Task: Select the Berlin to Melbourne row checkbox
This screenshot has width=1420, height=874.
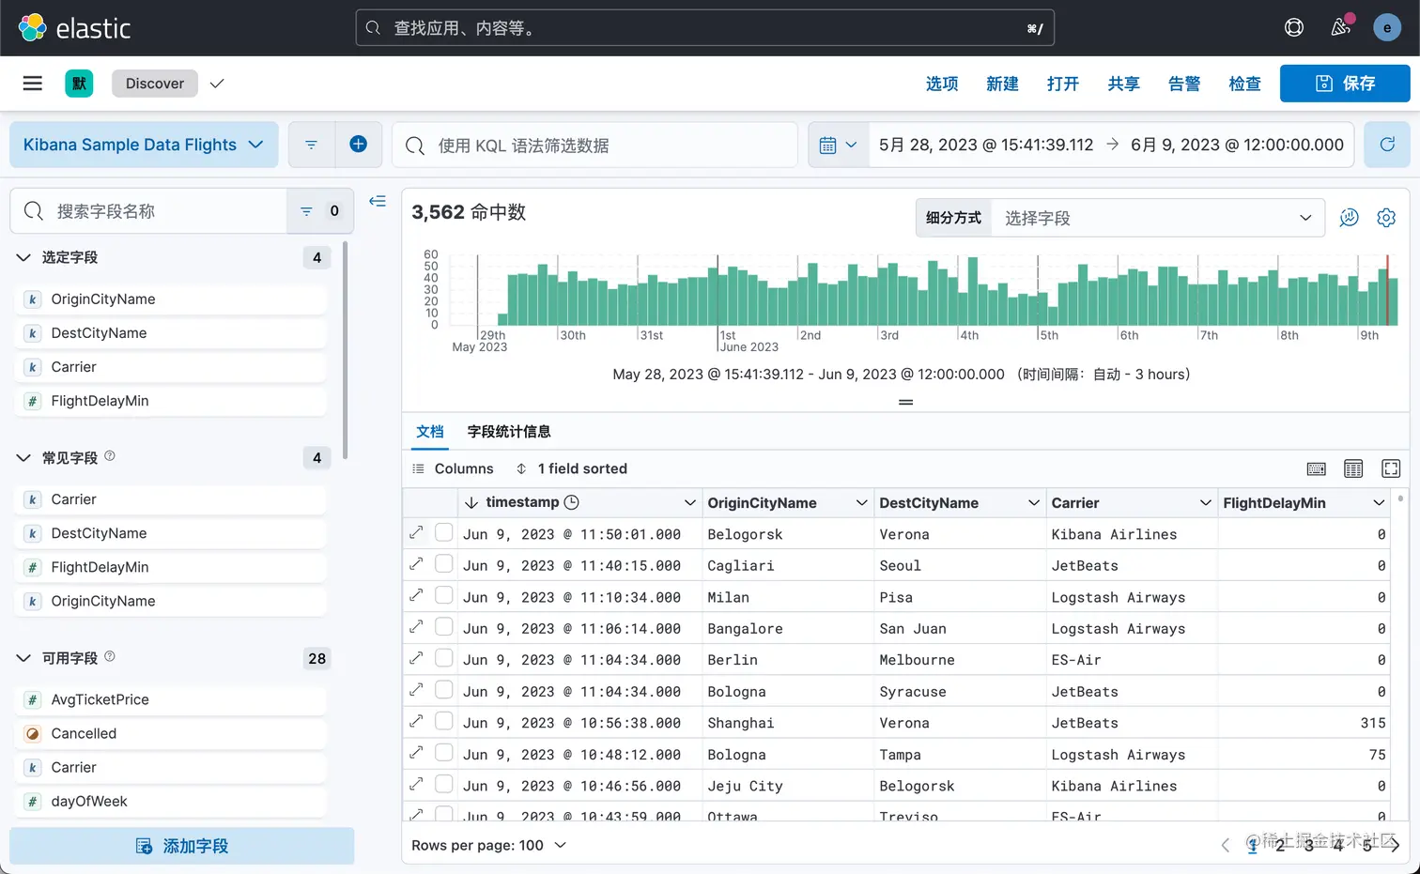Action: tap(444, 658)
